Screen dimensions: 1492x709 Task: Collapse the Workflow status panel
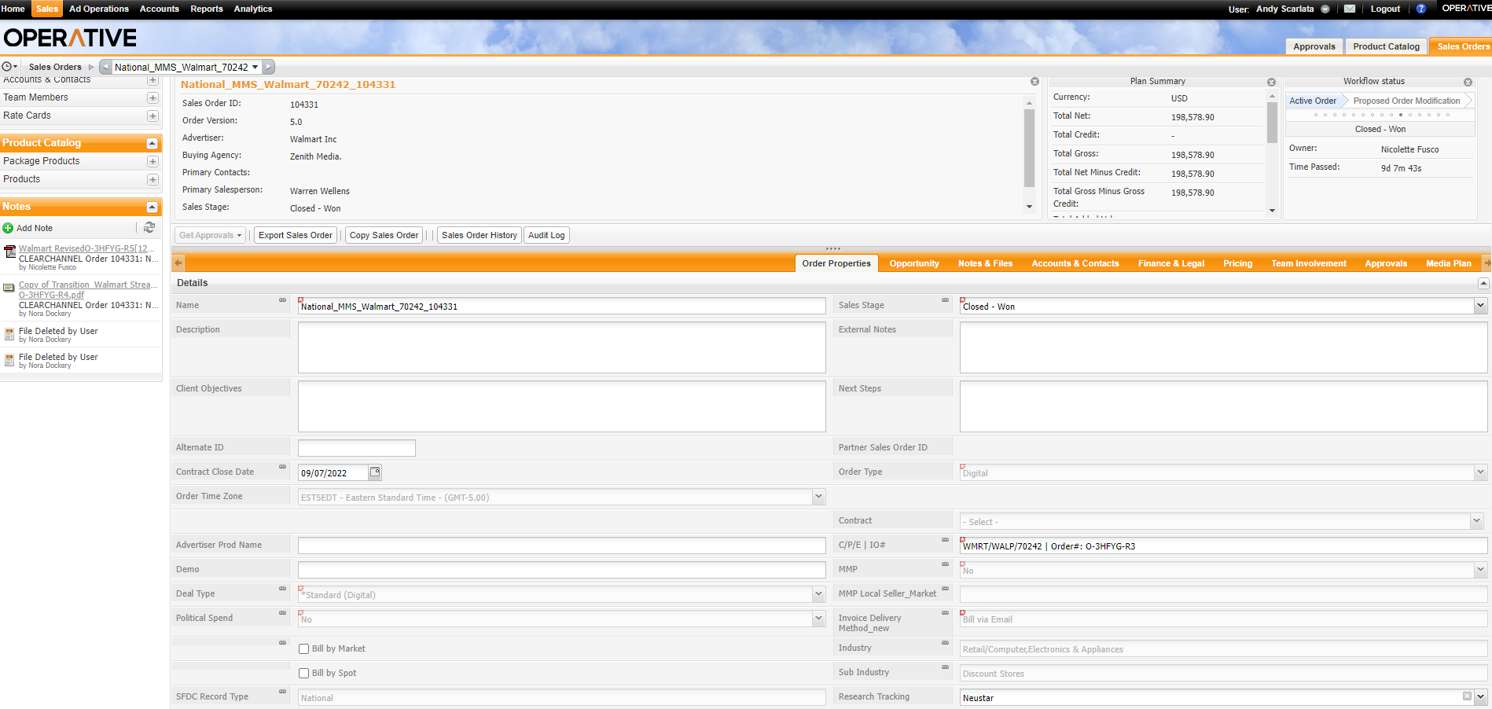click(x=1468, y=82)
